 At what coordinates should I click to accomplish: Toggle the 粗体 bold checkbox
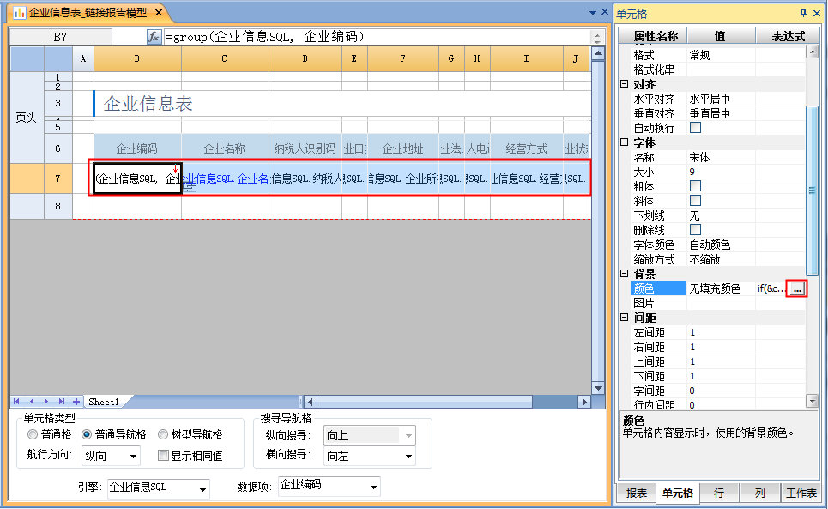coord(695,186)
